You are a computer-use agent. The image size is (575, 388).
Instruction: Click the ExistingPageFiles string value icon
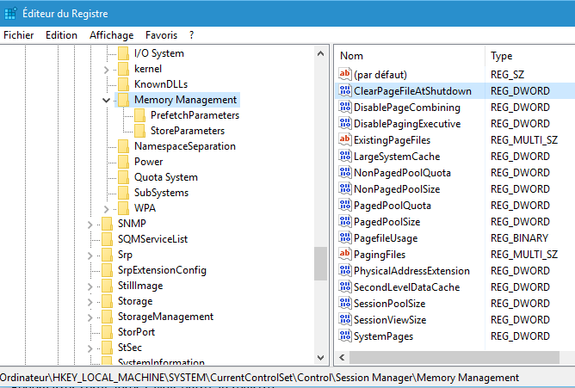click(x=344, y=140)
